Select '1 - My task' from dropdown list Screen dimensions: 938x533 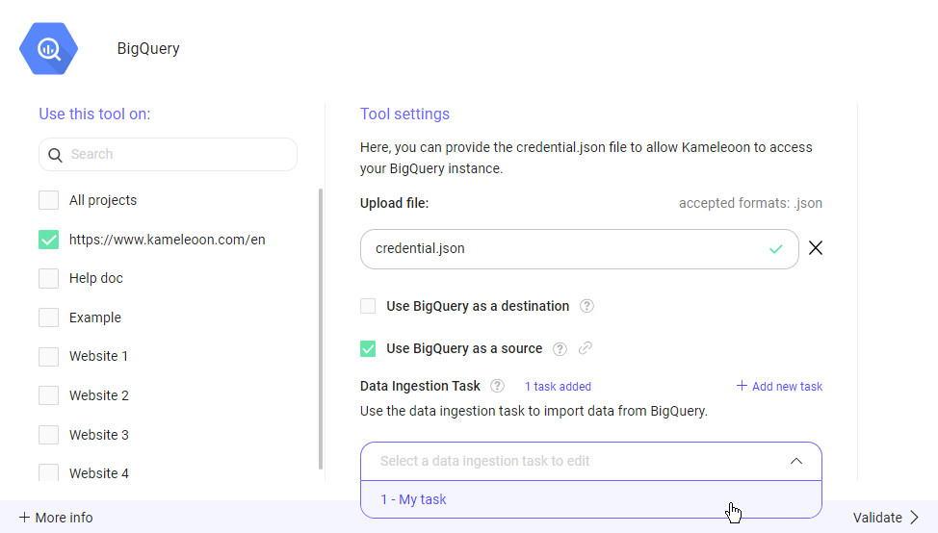point(414,499)
